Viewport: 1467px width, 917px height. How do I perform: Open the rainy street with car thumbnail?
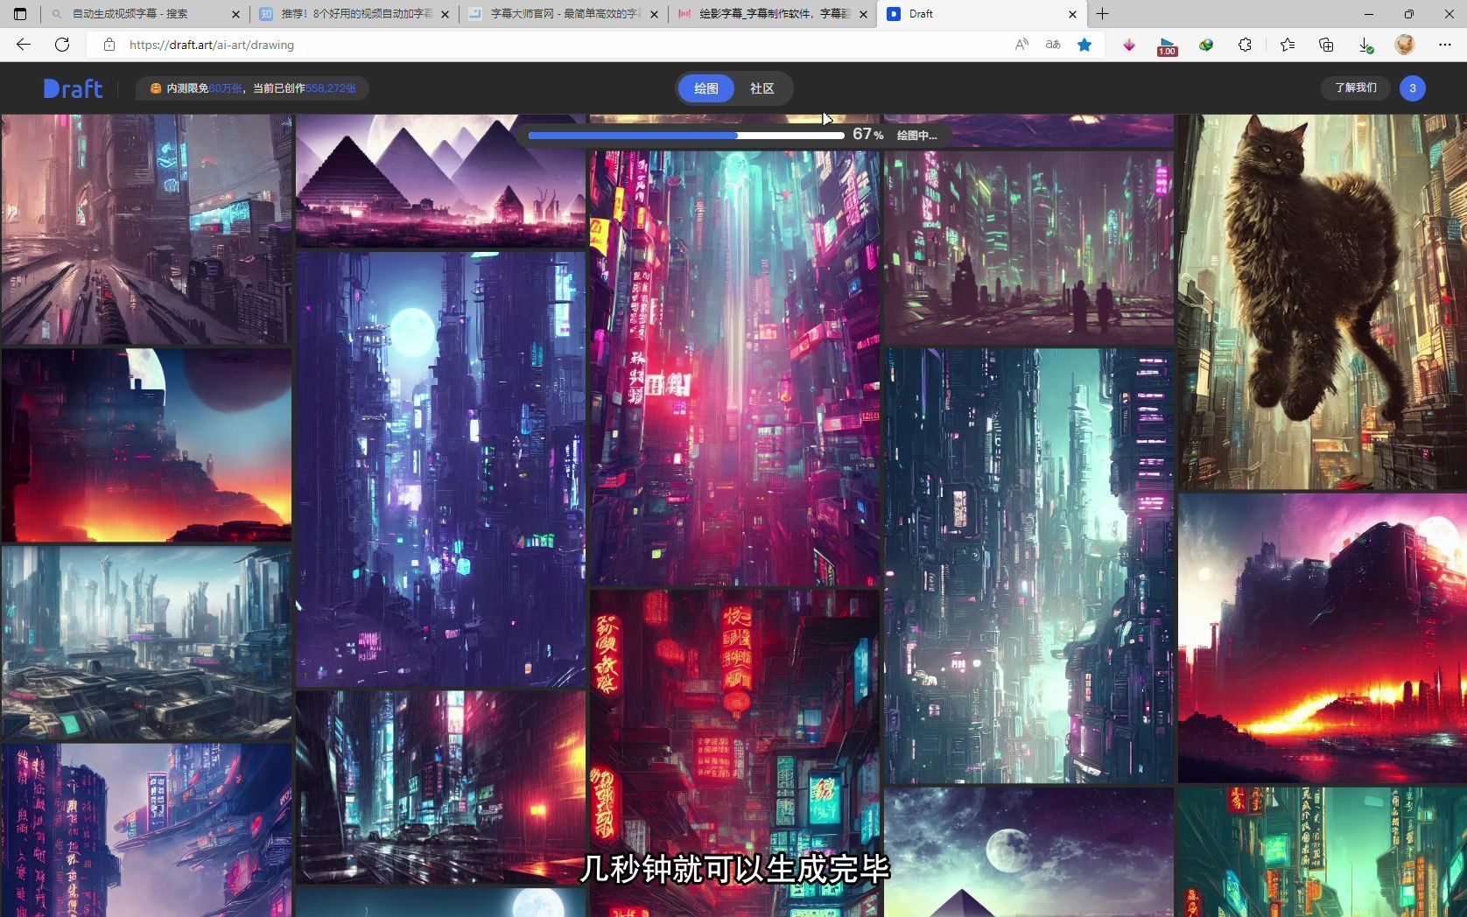[440, 787]
